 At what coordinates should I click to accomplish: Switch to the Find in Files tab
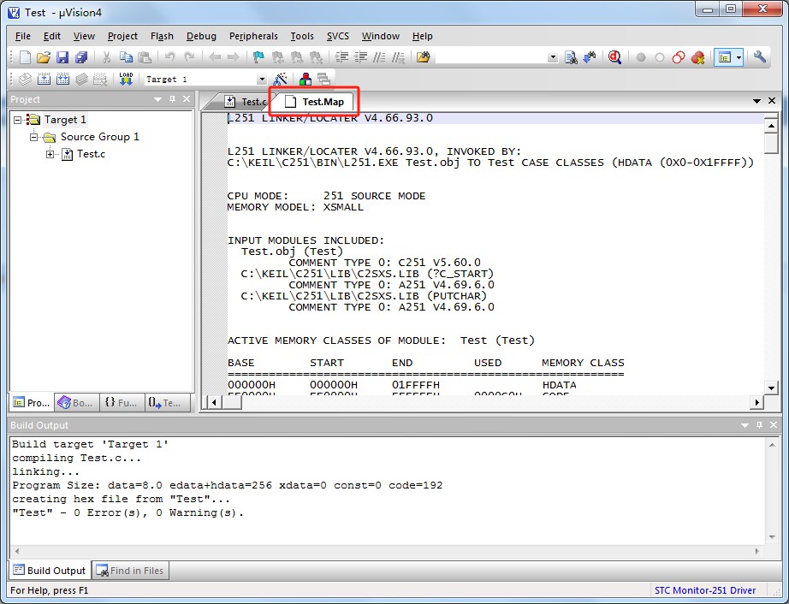point(130,571)
